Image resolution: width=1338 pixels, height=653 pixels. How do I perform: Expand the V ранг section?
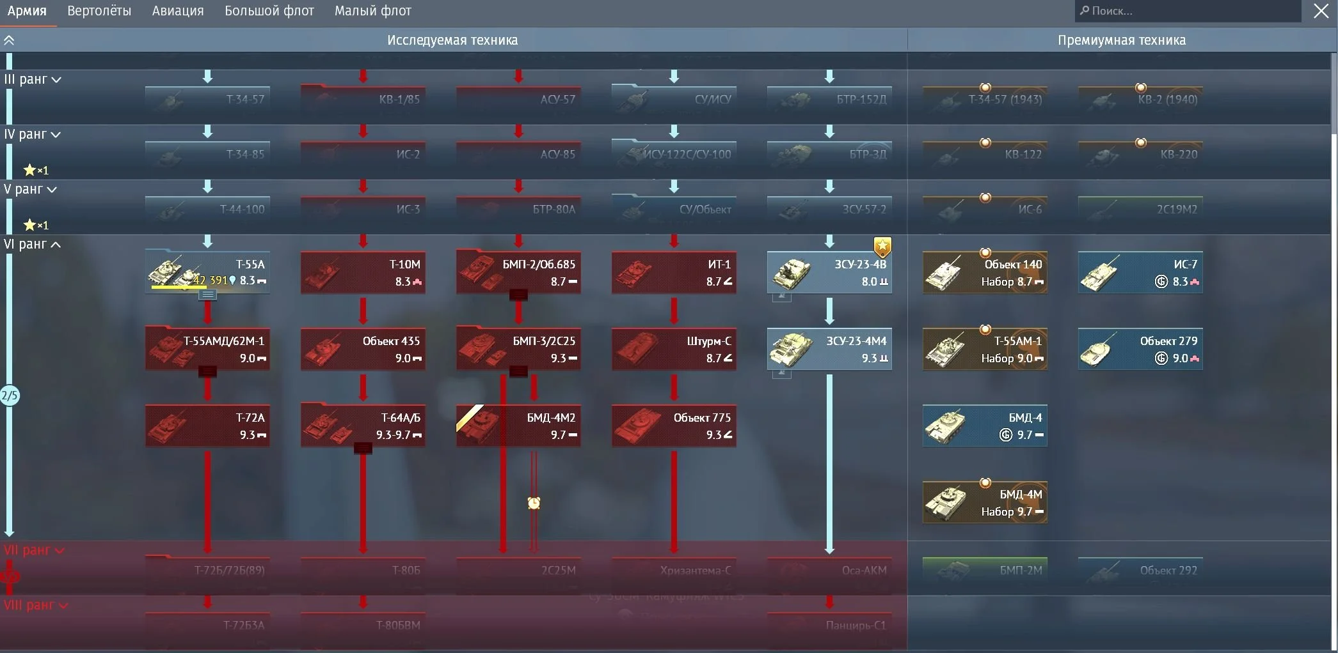(31, 189)
